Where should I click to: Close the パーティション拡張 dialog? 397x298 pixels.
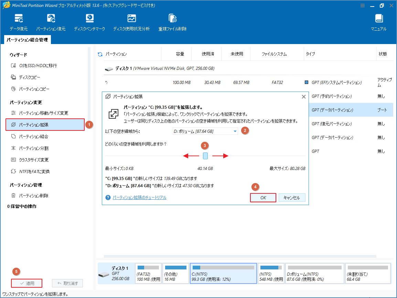point(303,97)
